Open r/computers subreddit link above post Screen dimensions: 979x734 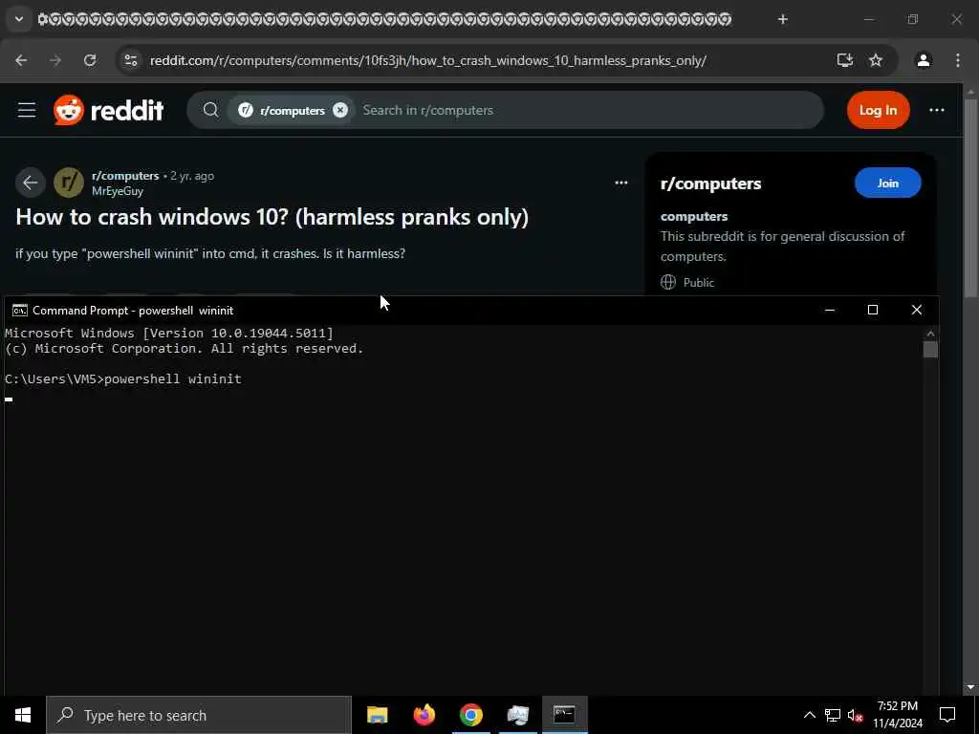click(x=125, y=176)
